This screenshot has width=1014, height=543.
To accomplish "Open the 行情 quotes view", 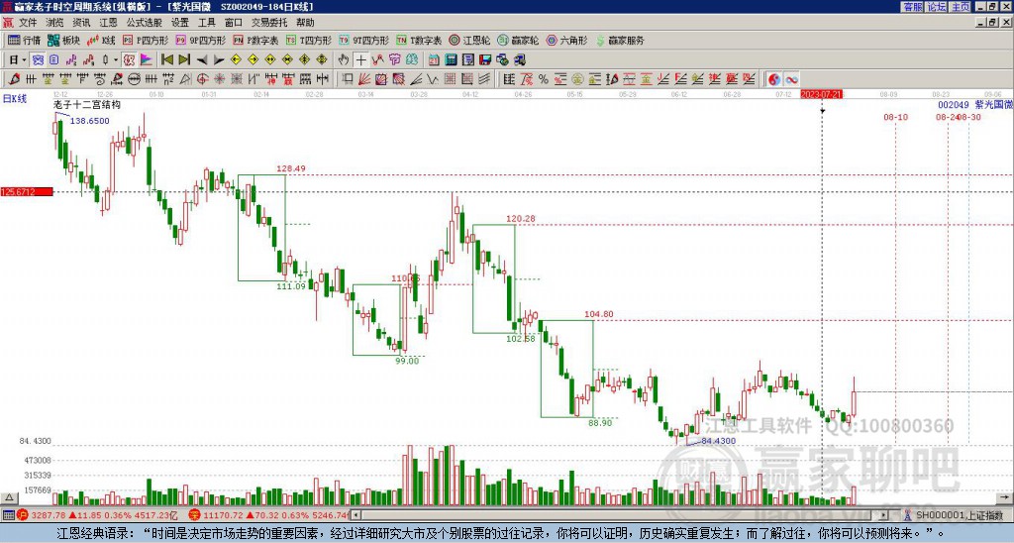I will pyautogui.click(x=24, y=40).
